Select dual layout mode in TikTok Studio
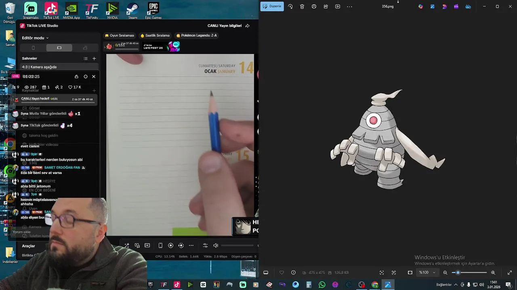 pos(85,48)
